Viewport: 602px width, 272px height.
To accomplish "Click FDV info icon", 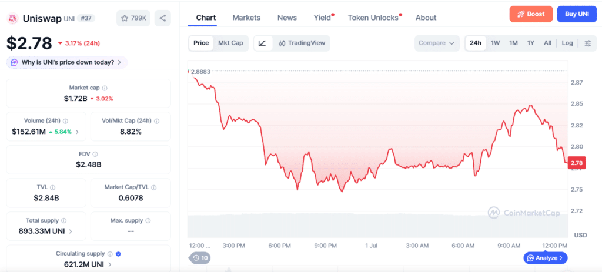I will tap(95, 155).
